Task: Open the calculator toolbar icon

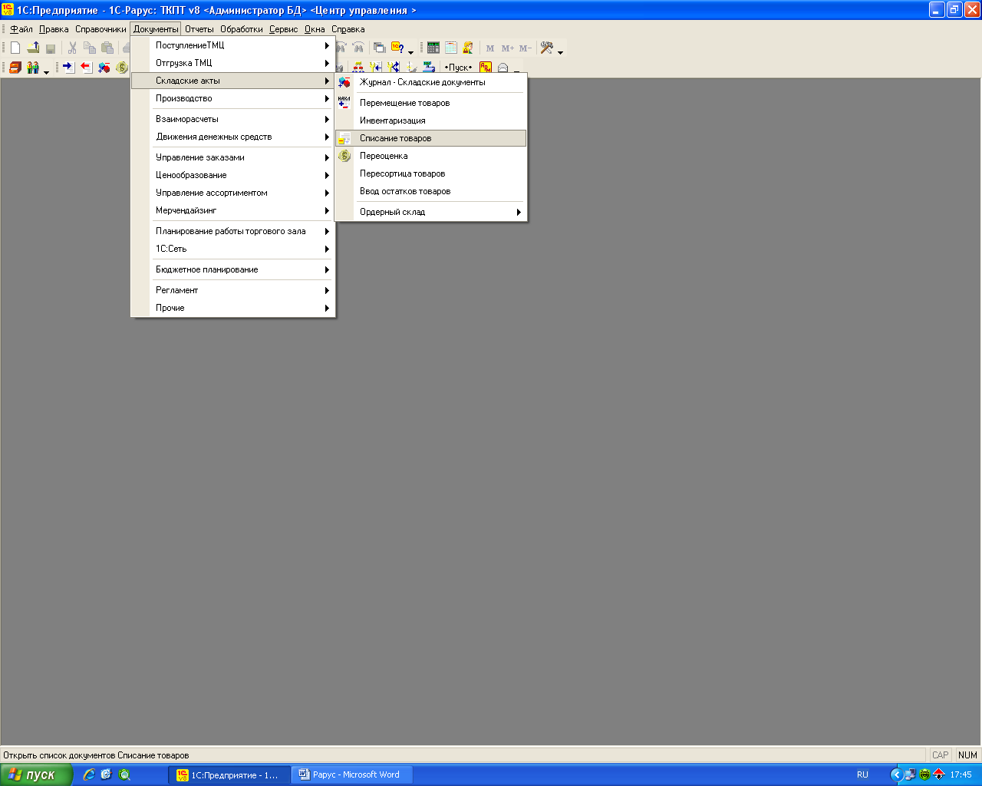Action: (x=433, y=48)
